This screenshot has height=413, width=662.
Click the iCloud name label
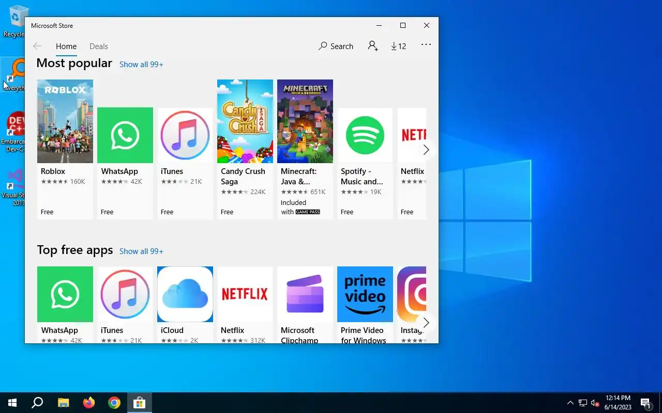[x=172, y=330]
